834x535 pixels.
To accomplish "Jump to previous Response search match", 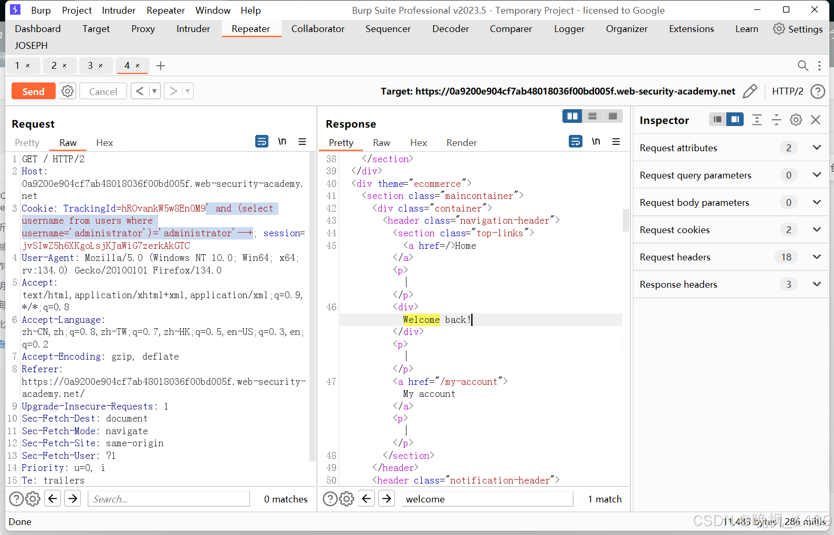I will (x=367, y=498).
